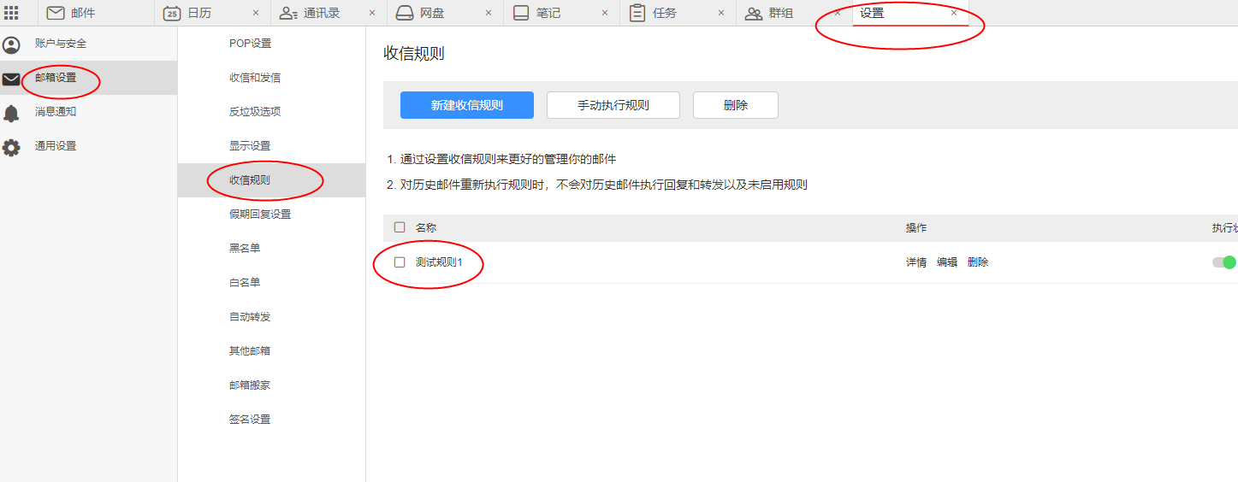Check the select-all checkbox in header
Screen dimensions: 1238x482
click(400, 227)
